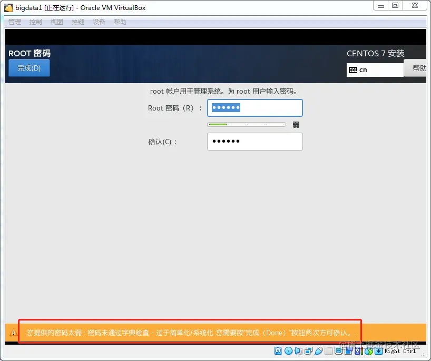This screenshot has width=431, height=361.
Task: Click the Right Ctrl host key label
Action: 400,351
